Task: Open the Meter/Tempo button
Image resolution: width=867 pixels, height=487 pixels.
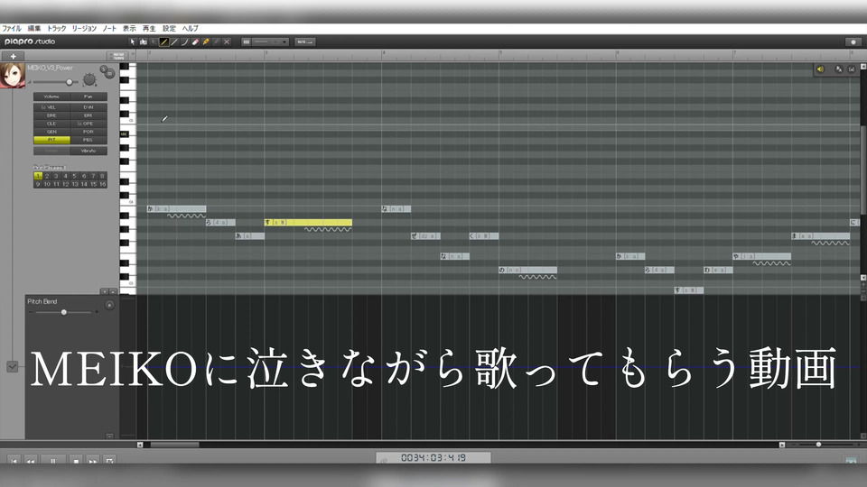Action: pos(118,56)
